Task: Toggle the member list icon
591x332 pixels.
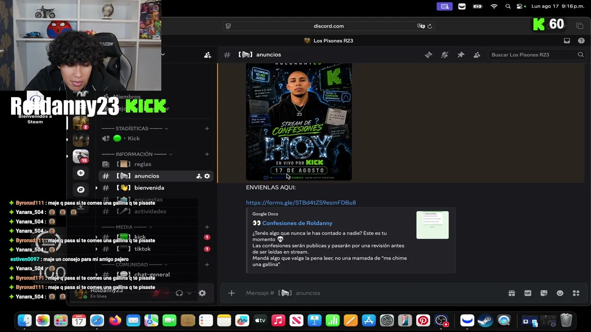Action: coord(477,55)
